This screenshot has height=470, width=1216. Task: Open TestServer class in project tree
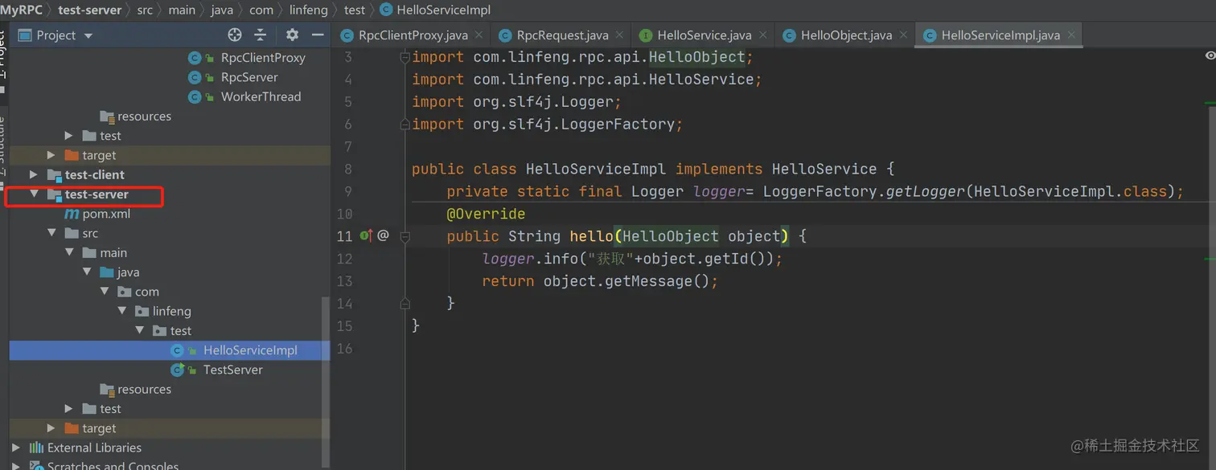tap(232, 370)
